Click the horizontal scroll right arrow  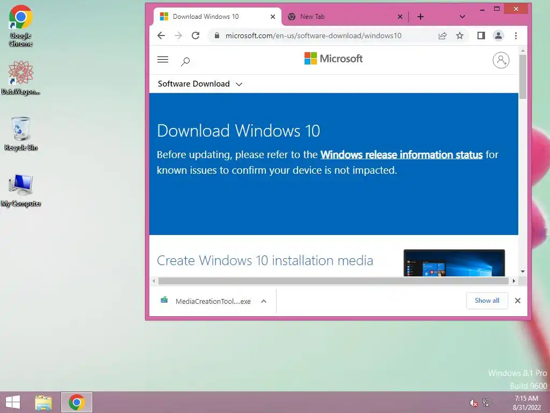[514, 281]
